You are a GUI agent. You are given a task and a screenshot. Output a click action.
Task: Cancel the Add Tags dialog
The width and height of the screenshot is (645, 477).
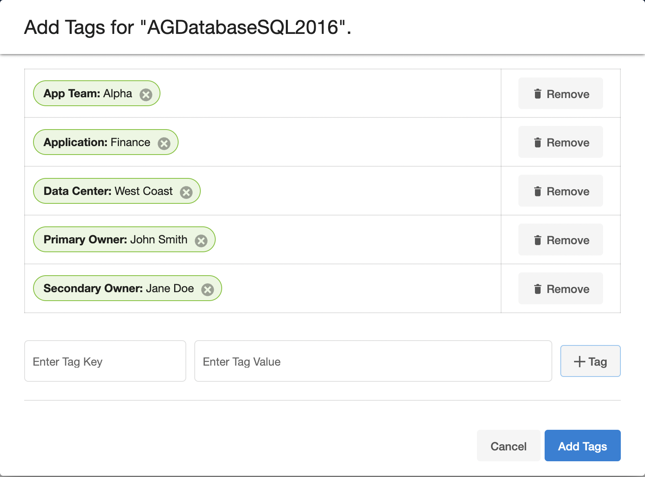click(508, 446)
